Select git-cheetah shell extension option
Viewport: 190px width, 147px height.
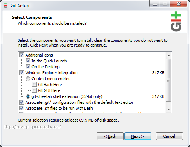[28, 96]
